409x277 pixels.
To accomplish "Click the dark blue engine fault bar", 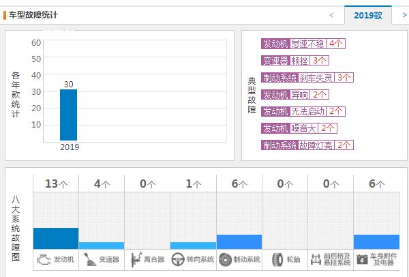I will pos(56,238).
